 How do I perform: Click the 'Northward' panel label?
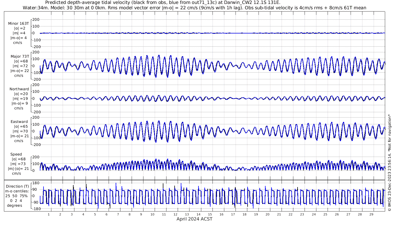point(19,89)
